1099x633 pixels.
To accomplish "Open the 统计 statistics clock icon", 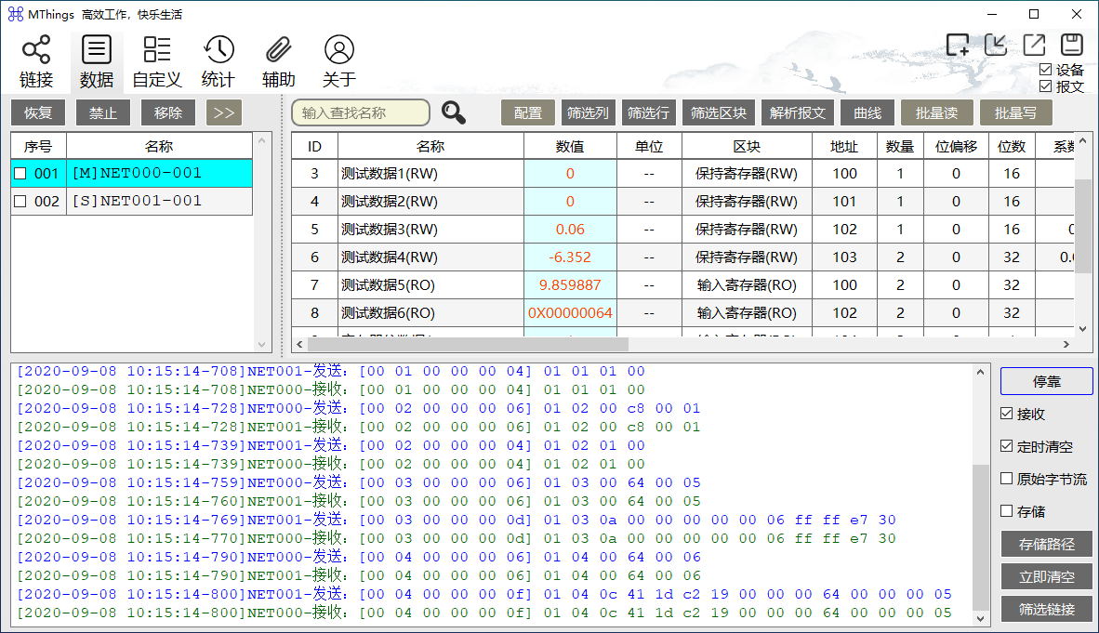I will (218, 50).
